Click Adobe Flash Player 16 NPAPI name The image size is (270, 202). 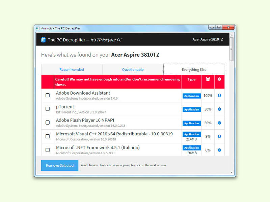[x=85, y=120]
